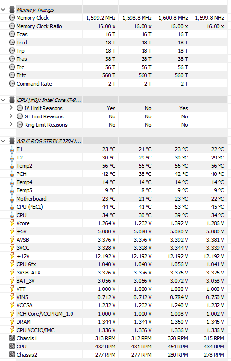The width and height of the screenshot is (231, 361).
Task: Collapse the CPU [#0] Intel Core section
Action: (x=3, y=100)
